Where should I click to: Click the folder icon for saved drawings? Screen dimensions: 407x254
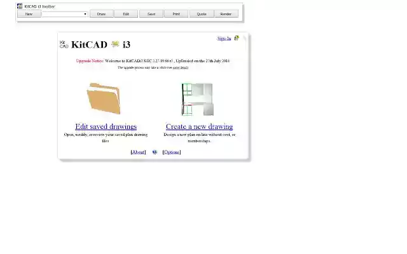coord(104,98)
